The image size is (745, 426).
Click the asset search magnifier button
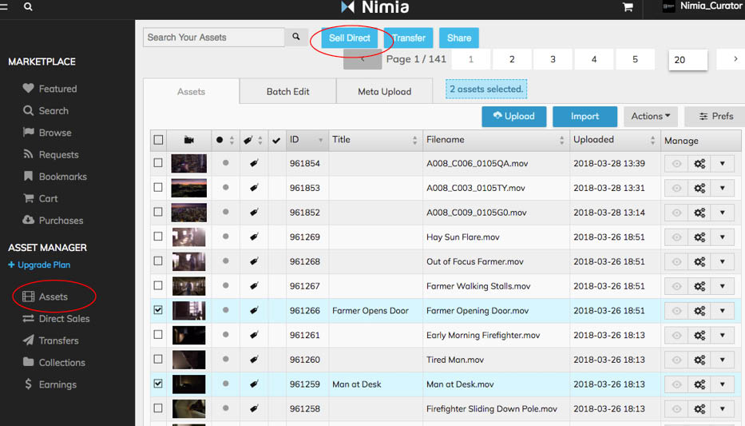pyautogui.click(x=296, y=37)
